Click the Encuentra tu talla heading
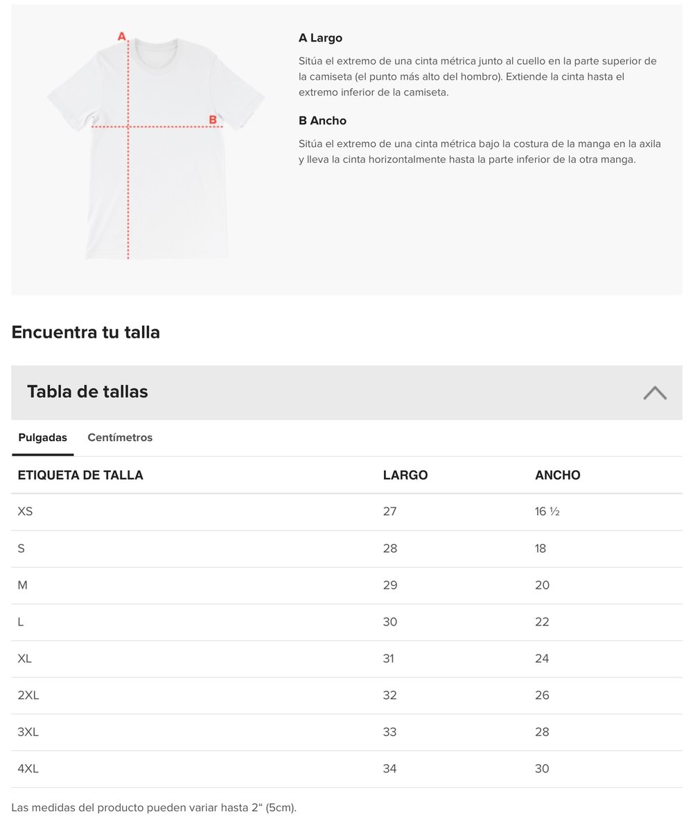The width and height of the screenshot is (693, 839). click(86, 332)
